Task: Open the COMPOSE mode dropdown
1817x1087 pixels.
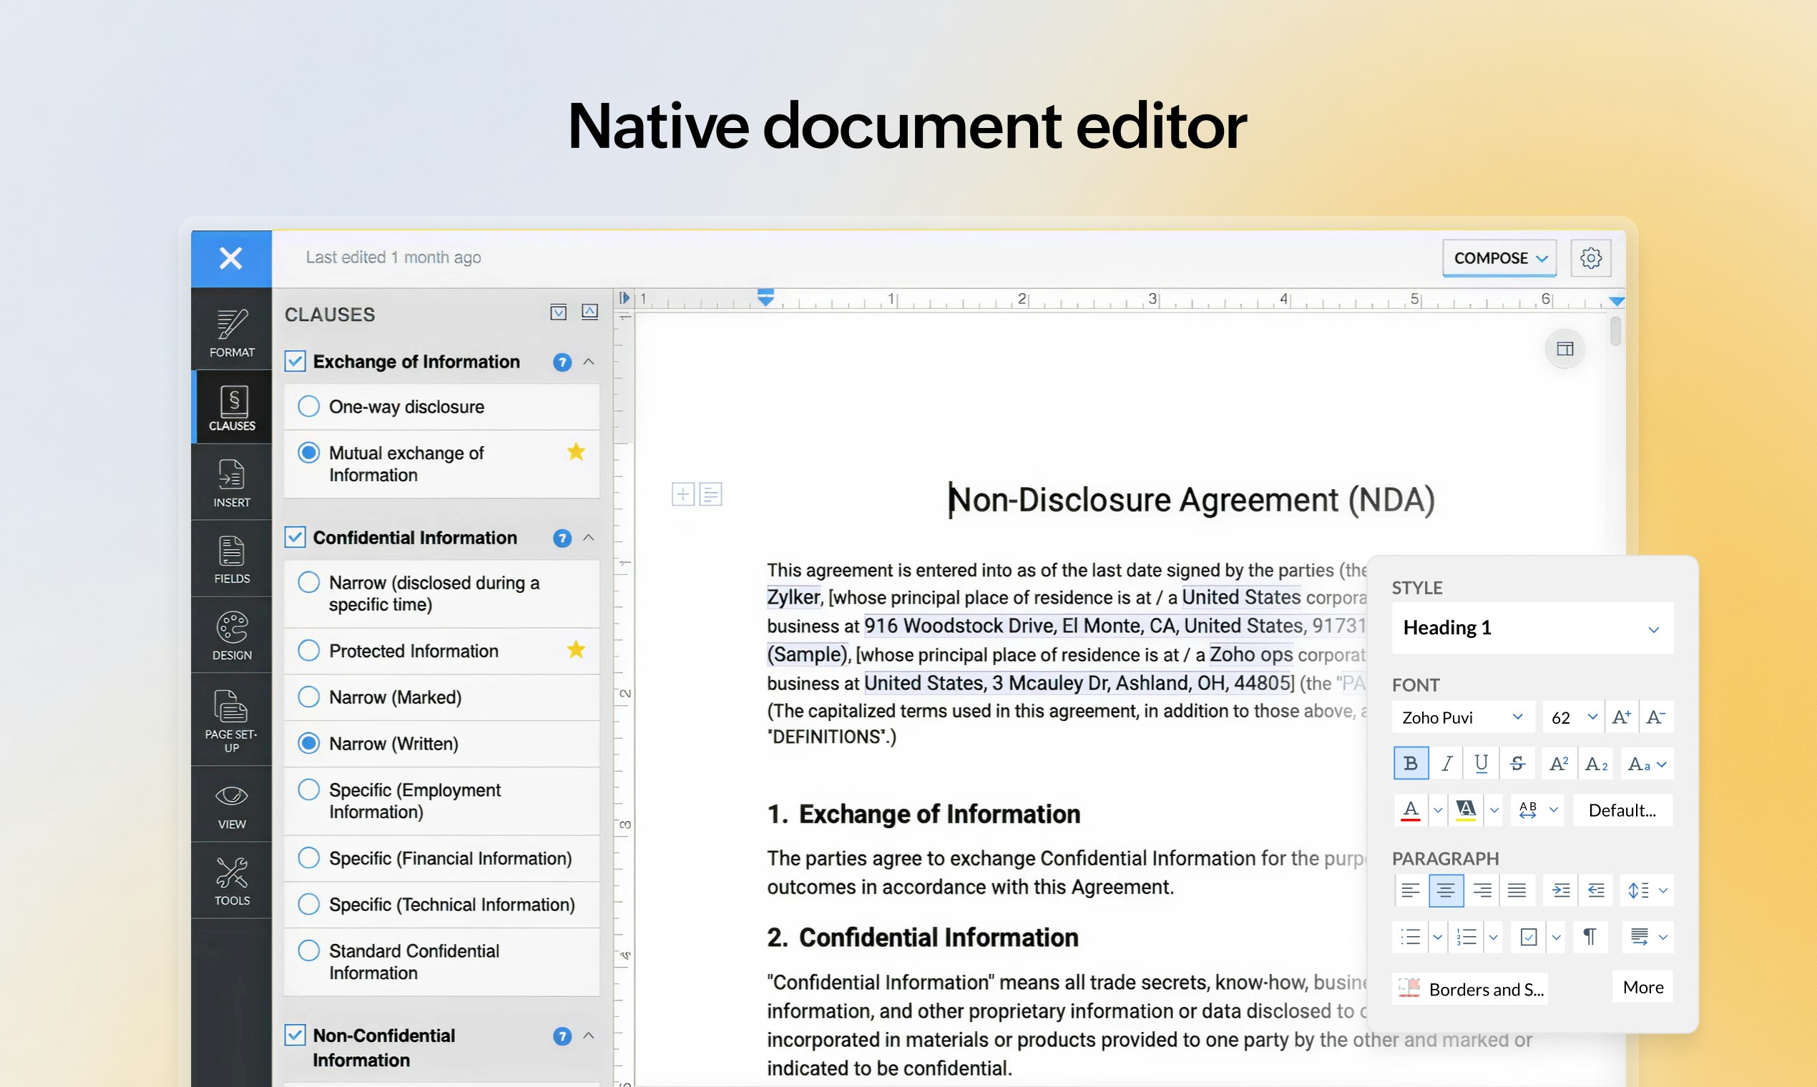Action: tap(1499, 258)
